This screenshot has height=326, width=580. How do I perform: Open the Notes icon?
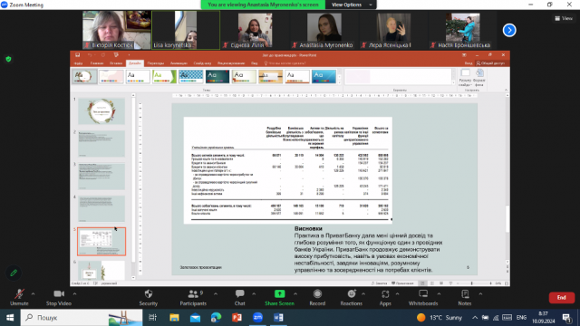coord(465,293)
